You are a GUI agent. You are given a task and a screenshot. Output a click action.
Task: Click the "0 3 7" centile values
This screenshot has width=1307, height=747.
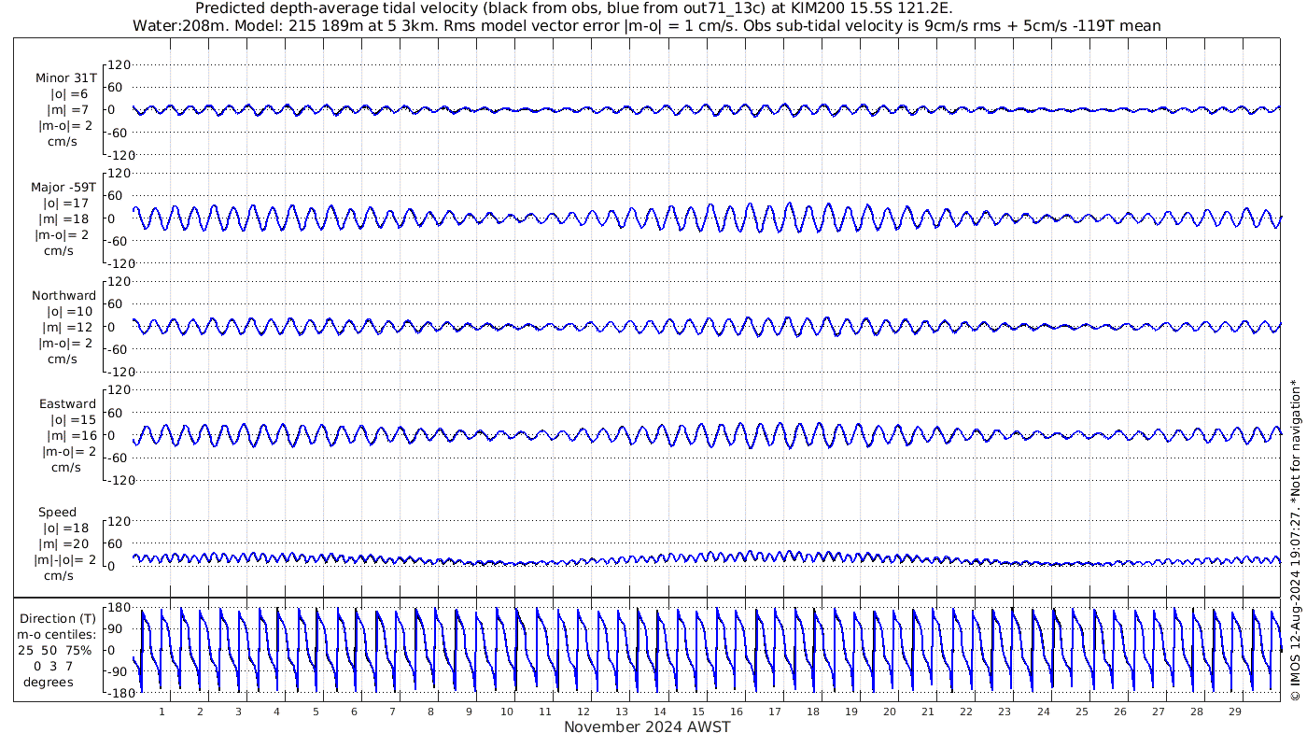coord(53,666)
